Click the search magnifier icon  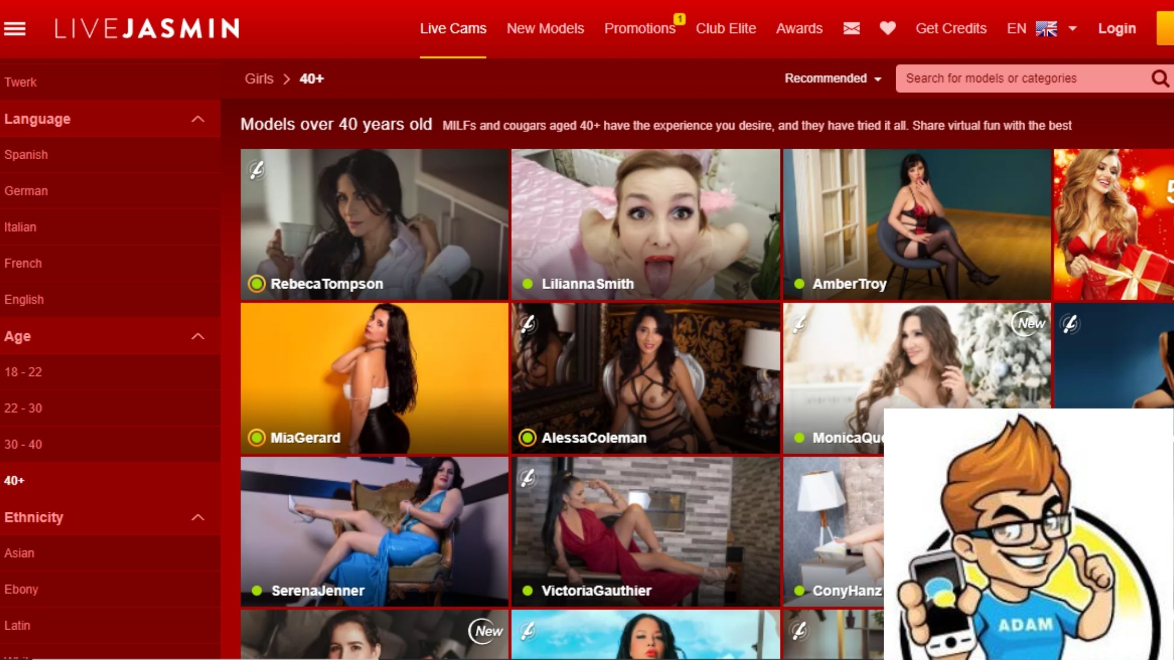pos(1160,79)
